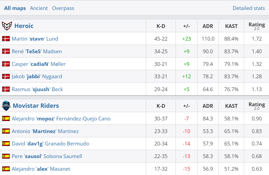
Task: Click the Spanish flag beside mopoz
Action: coord(6,119)
